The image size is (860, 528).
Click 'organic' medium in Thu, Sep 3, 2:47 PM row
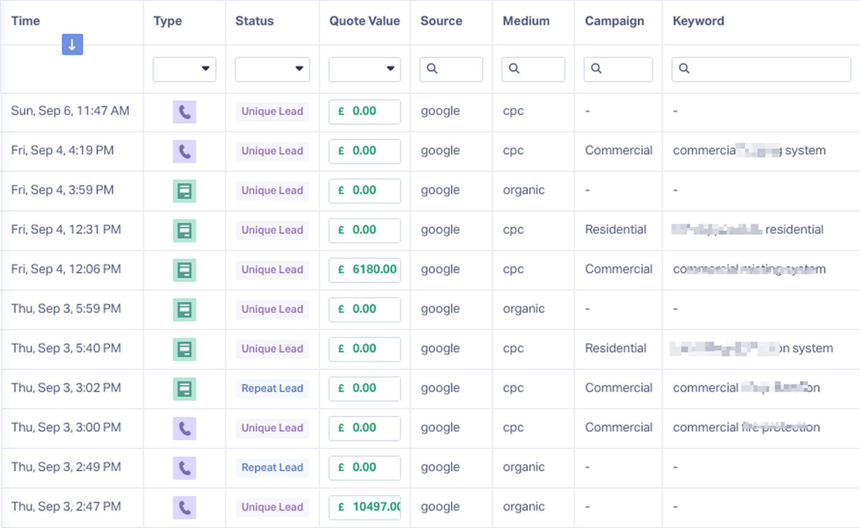point(524,507)
